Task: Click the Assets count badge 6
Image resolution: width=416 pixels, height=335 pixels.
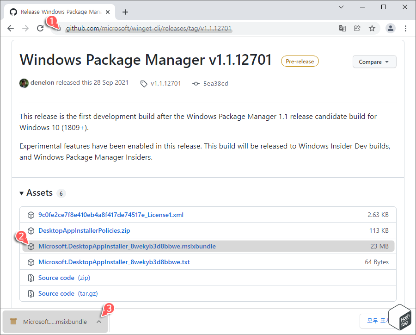Action: pyautogui.click(x=61, y=193)
